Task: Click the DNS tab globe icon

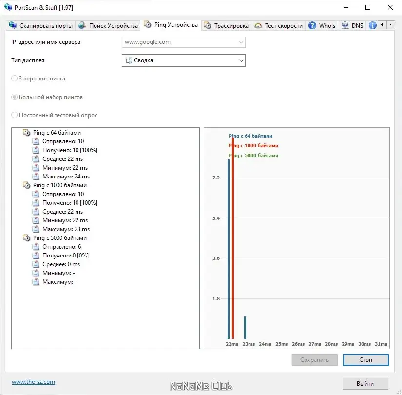Action: [345, 25]
